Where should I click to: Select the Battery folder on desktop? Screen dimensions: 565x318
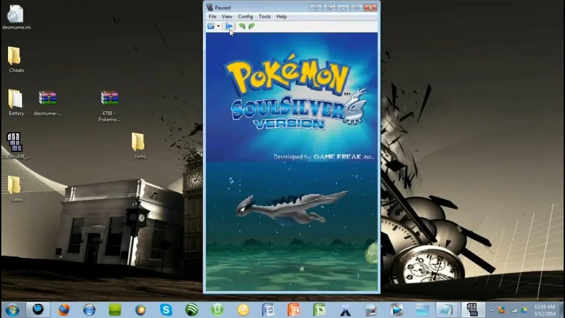click(x=16, y=103)
